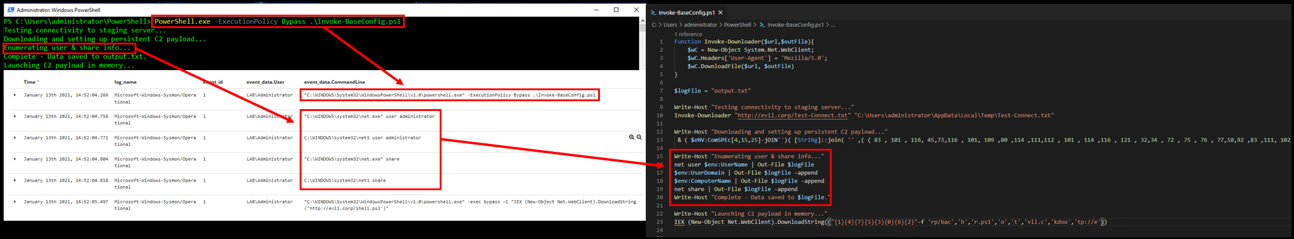
Task: Expand the 14:52:04.266 event row
Action: pyautogui.click(x=15, y=95)
